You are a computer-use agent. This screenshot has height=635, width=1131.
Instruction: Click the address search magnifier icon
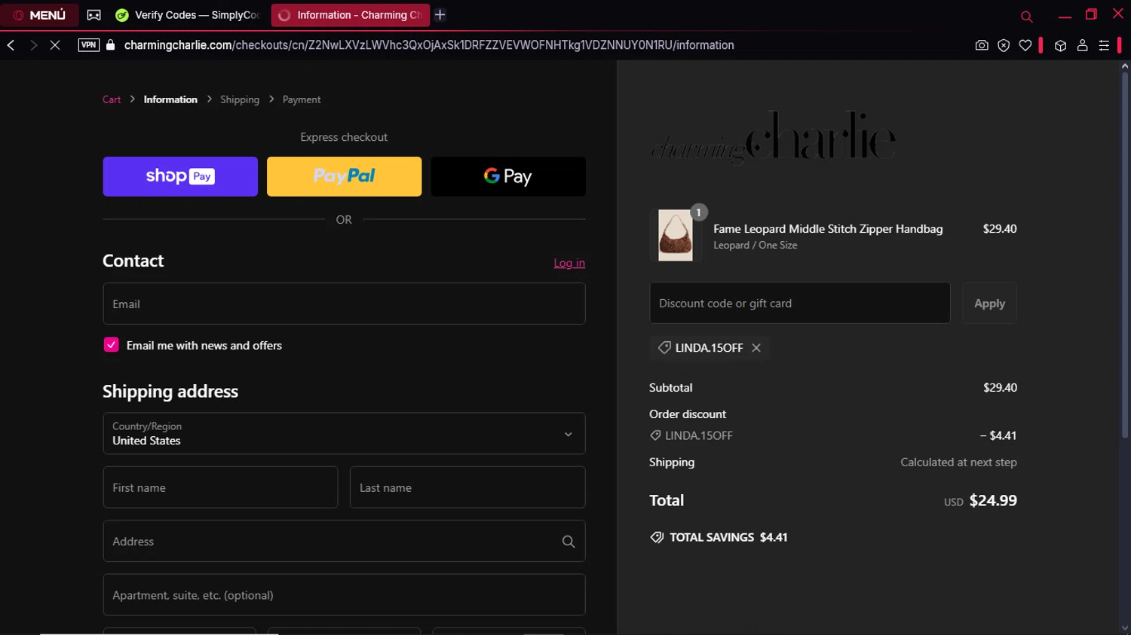click(x=569, y=542)
